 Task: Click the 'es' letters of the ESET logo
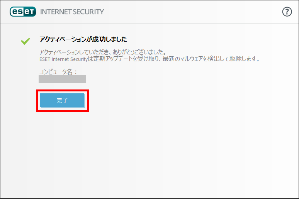[x=17, y=12]
